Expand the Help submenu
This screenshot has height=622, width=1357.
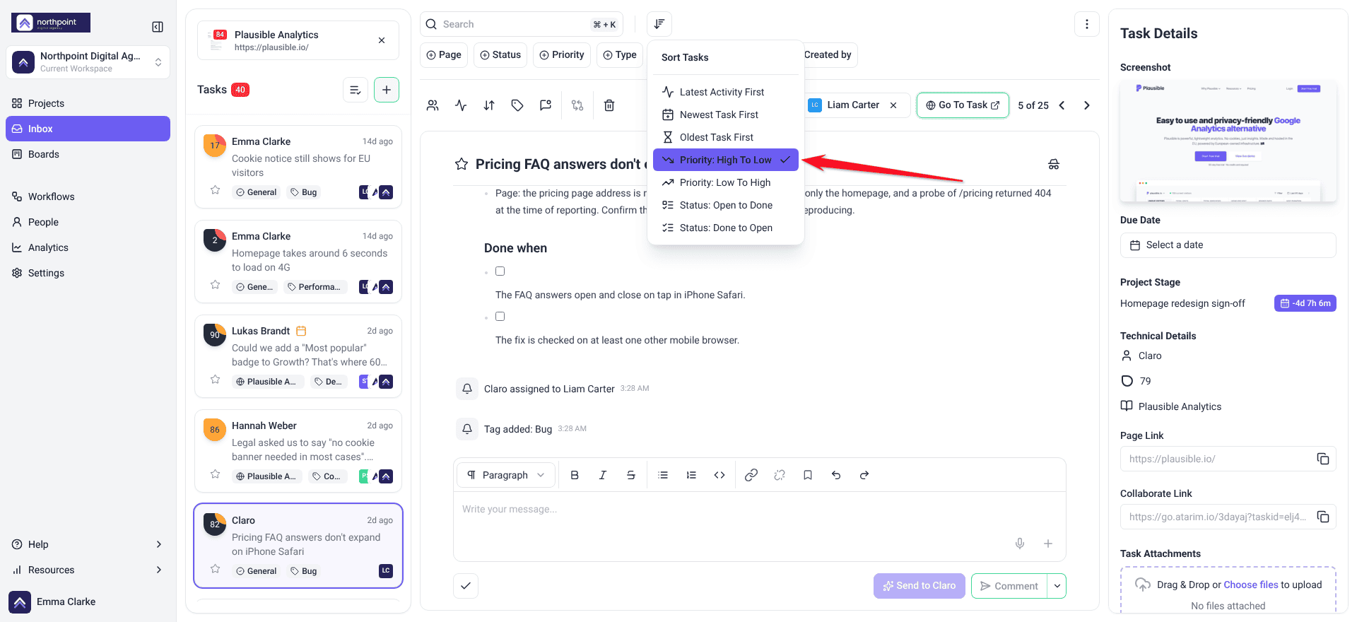click(x=158, y=544)
